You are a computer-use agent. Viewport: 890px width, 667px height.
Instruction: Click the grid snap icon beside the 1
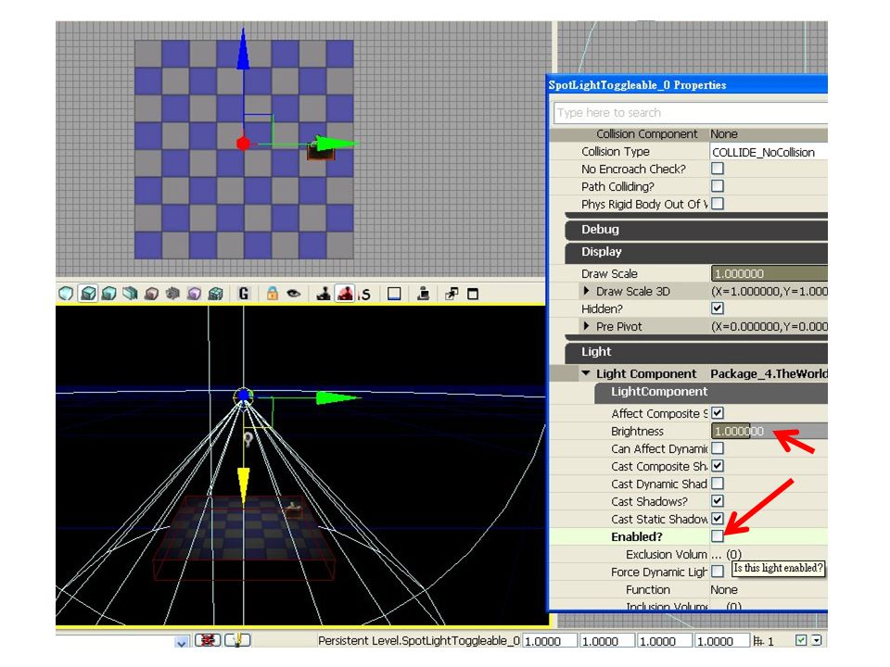coord(758,641)
